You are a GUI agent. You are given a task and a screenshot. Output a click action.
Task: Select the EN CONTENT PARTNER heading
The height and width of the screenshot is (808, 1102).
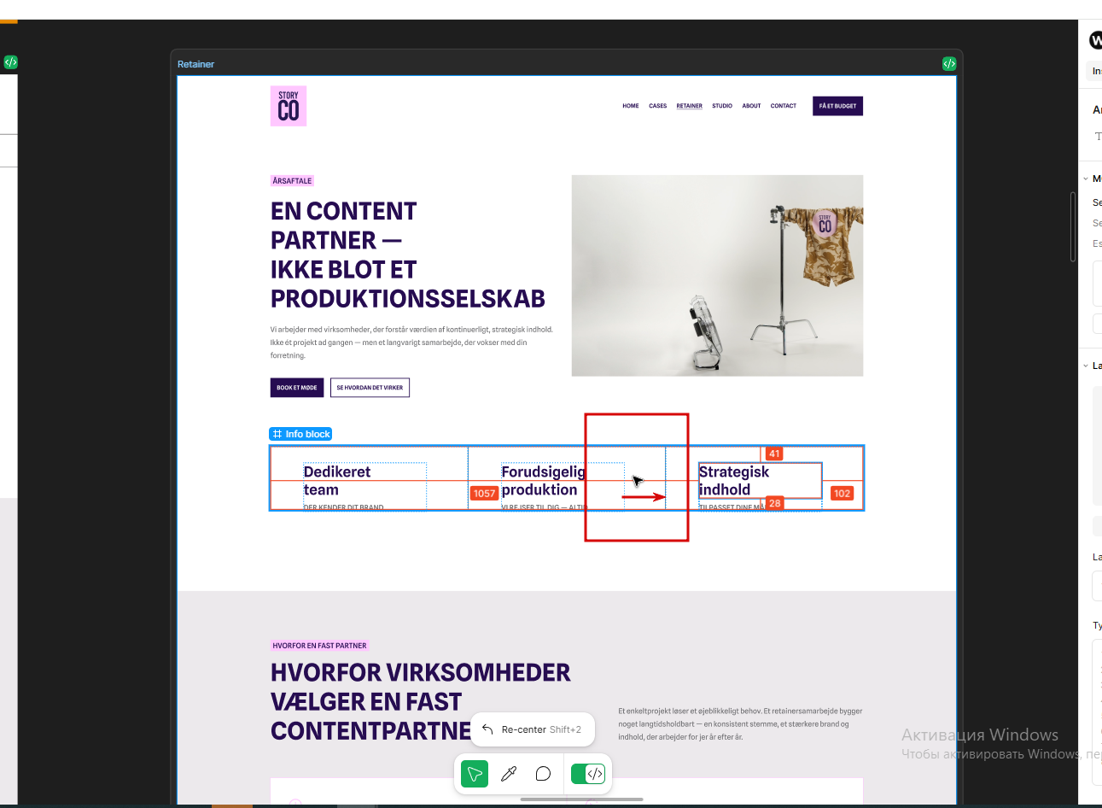[408, 255]
